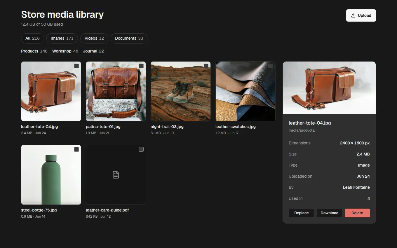Select the leather-tote-04.jpg checkbox
Screen dimensions: 397x248
(x=76, y=66)
